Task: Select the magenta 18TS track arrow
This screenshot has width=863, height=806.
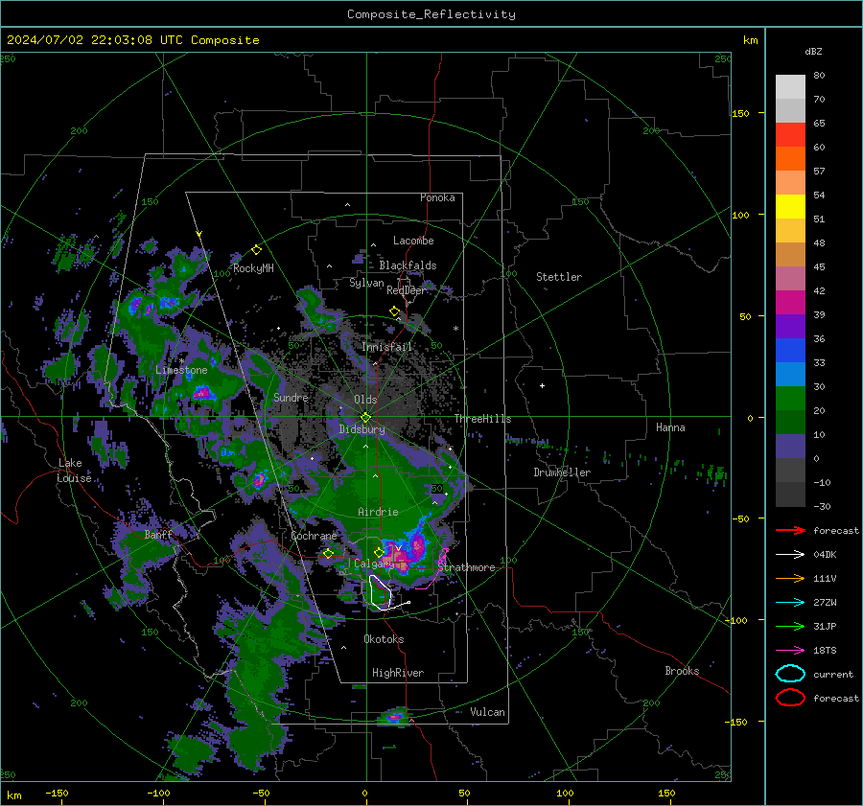Action: tap(790, 651)
